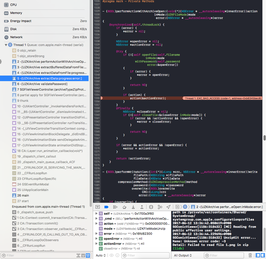Select frame 7 SGFileViewerController

click(44, 89)
